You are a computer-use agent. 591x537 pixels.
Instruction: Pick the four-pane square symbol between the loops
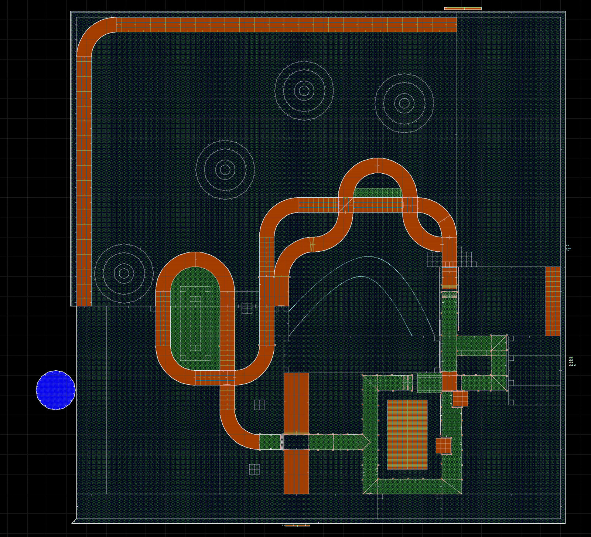coord(247,309)
